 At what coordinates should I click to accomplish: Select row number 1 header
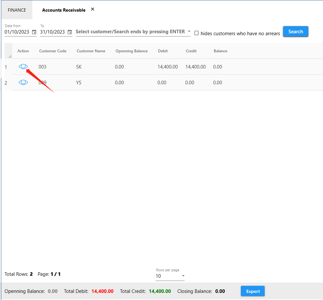pos(6,67)
